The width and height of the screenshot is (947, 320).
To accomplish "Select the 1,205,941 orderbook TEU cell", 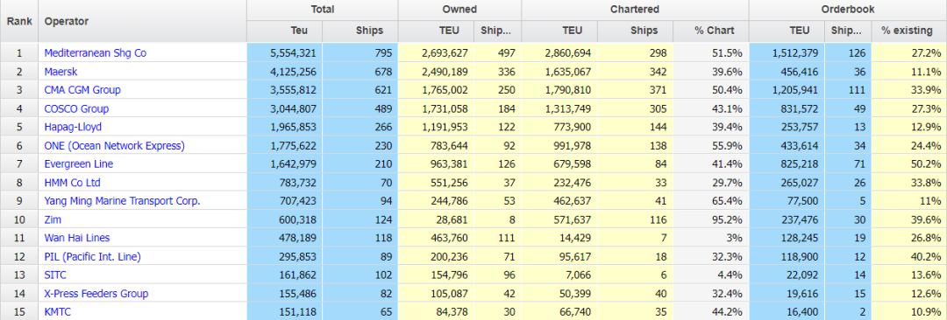I will click(787, 90).
